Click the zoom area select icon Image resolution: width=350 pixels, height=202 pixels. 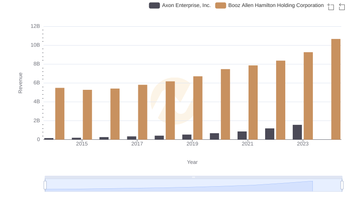tap(331, 7)
